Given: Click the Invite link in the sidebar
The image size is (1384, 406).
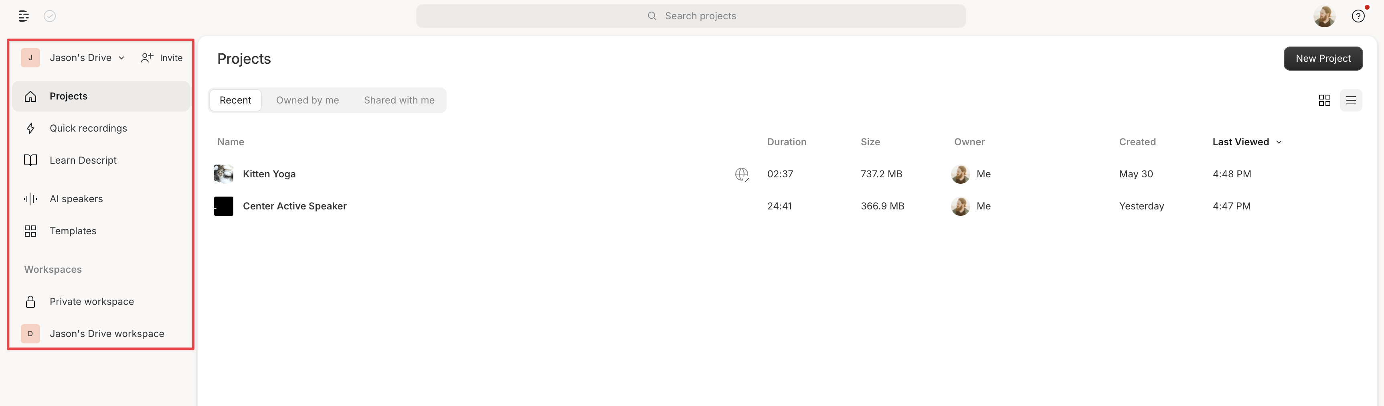Looking at the screenshot, I should tap(161, 57).
